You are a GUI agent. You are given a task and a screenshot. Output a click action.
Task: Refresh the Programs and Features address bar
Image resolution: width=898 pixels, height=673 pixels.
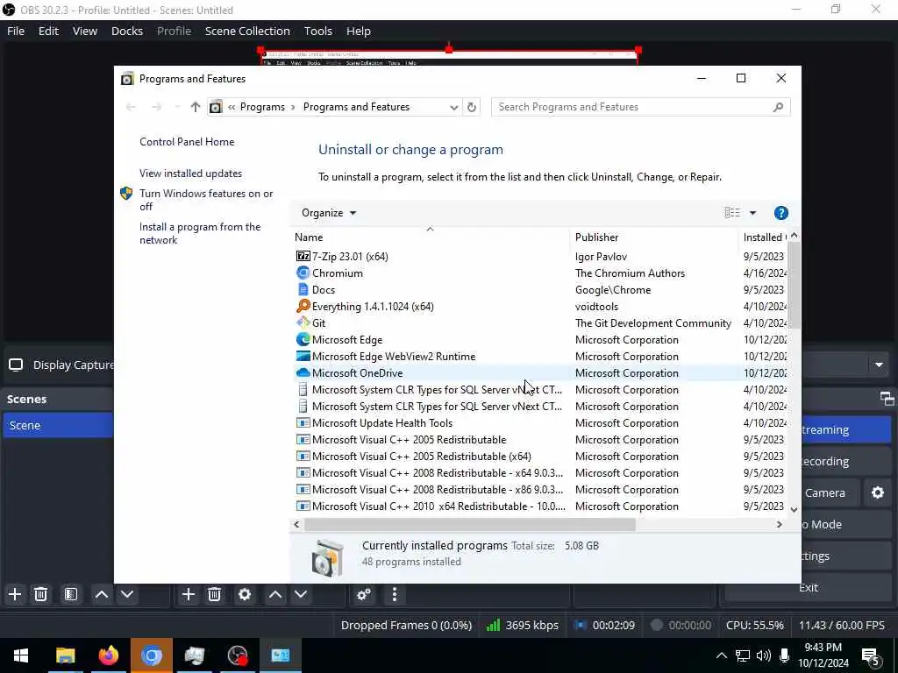click(471, 107)
